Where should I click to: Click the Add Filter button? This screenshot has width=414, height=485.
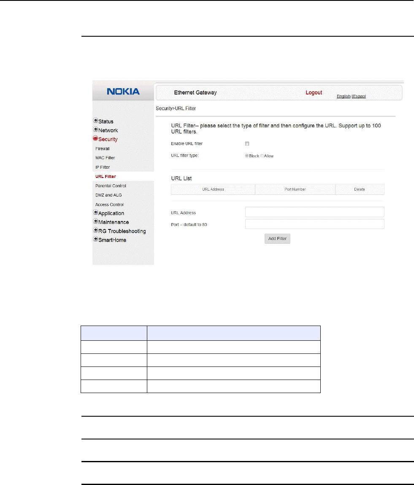tap(277, 239)
